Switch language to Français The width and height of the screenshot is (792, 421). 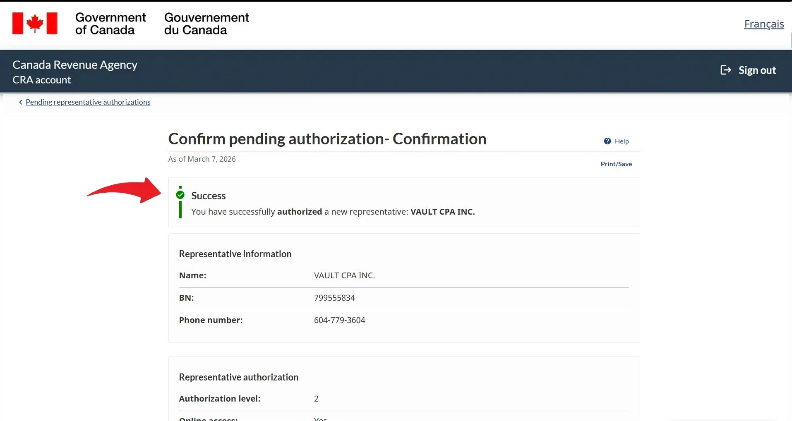pyautogui.click(x=763, y=24)
